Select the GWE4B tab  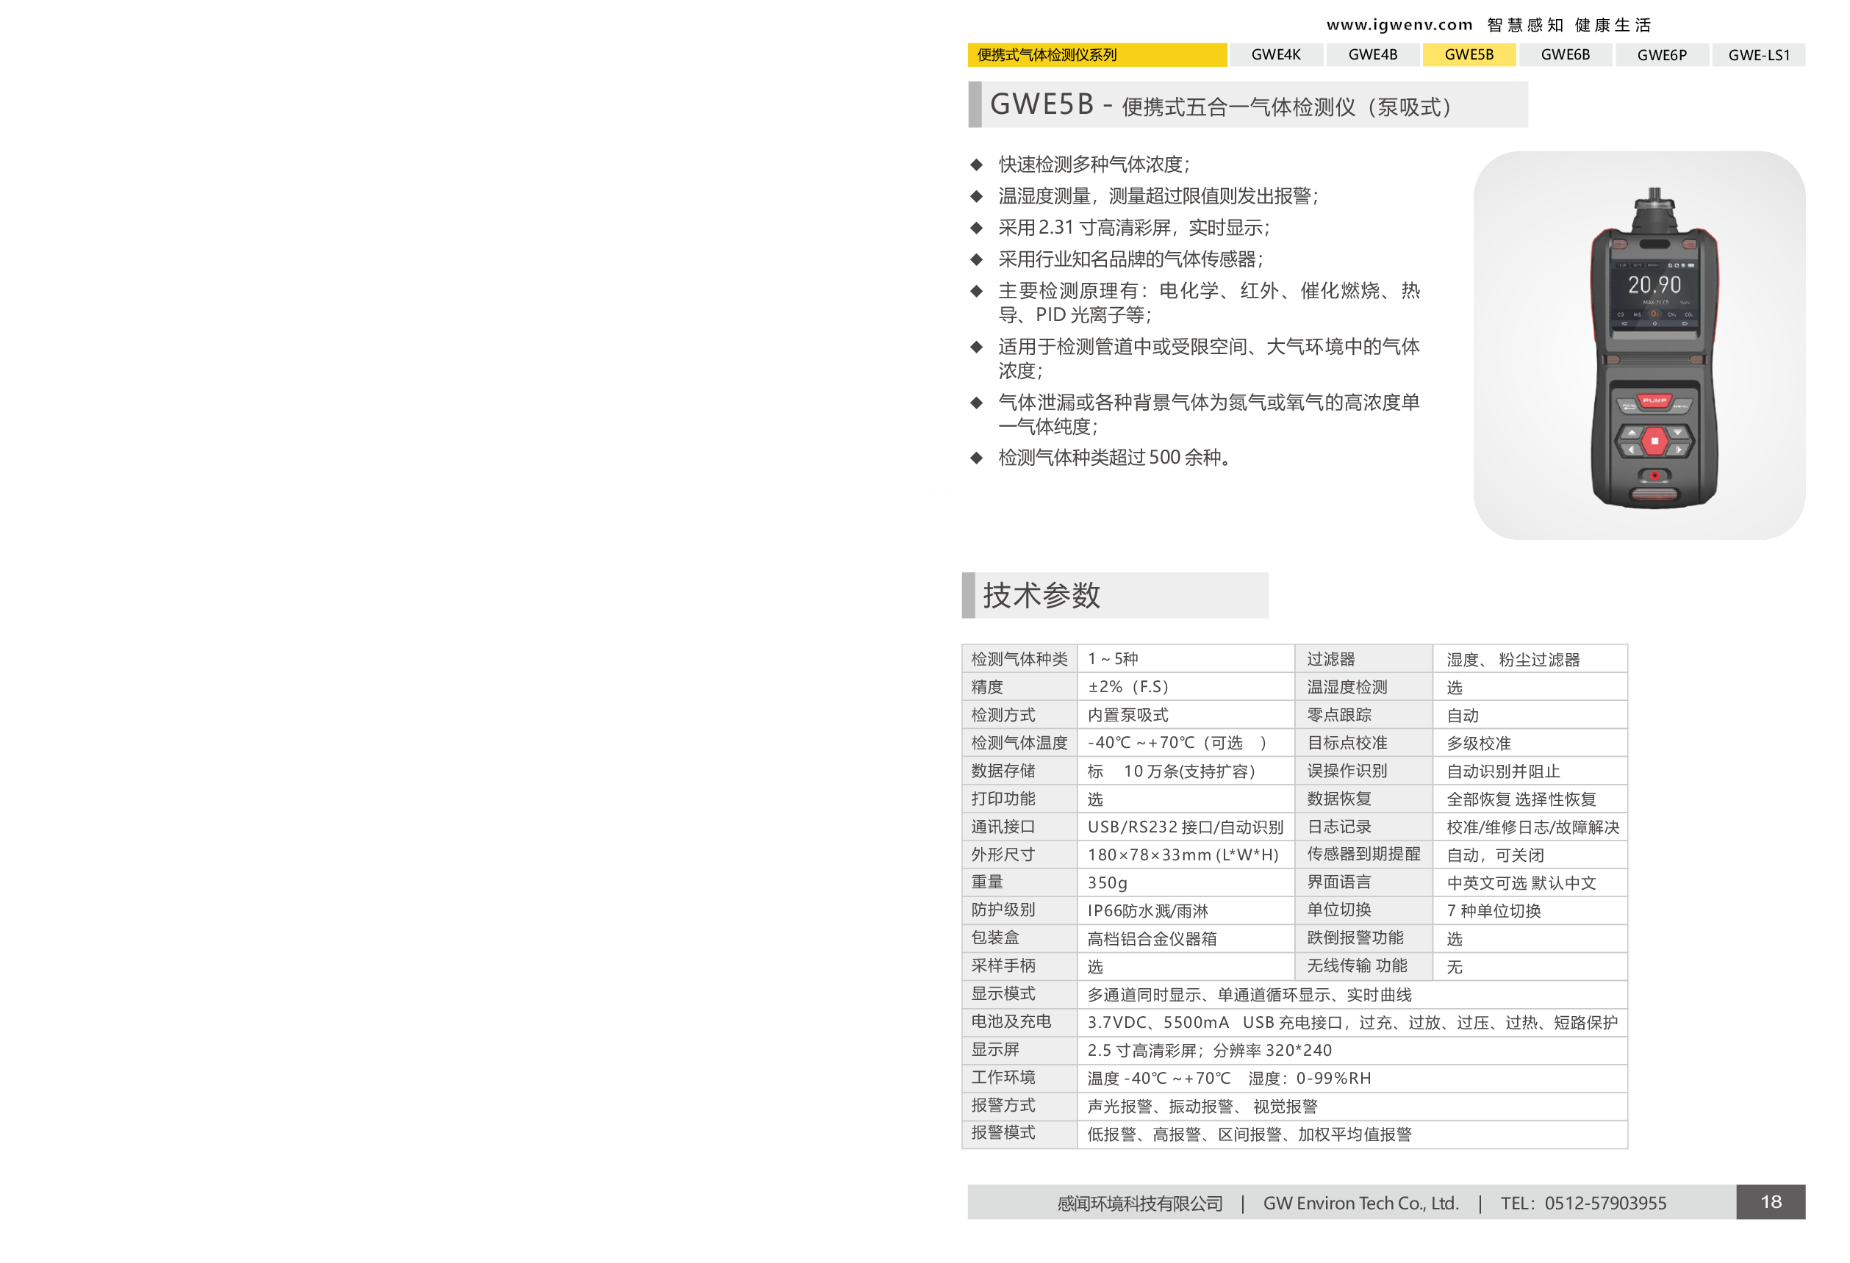[x=1372, y=55]
